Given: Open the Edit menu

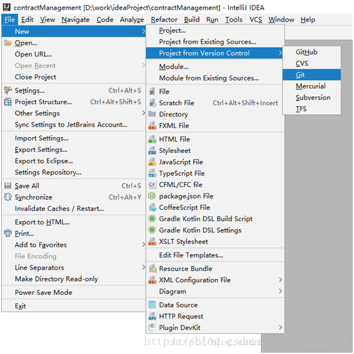Looking at the screenshot, I should click(27, 20).
